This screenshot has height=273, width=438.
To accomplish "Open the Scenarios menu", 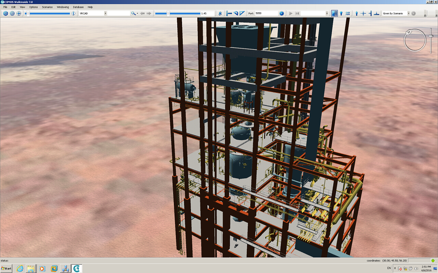I will tap(47, 7).
